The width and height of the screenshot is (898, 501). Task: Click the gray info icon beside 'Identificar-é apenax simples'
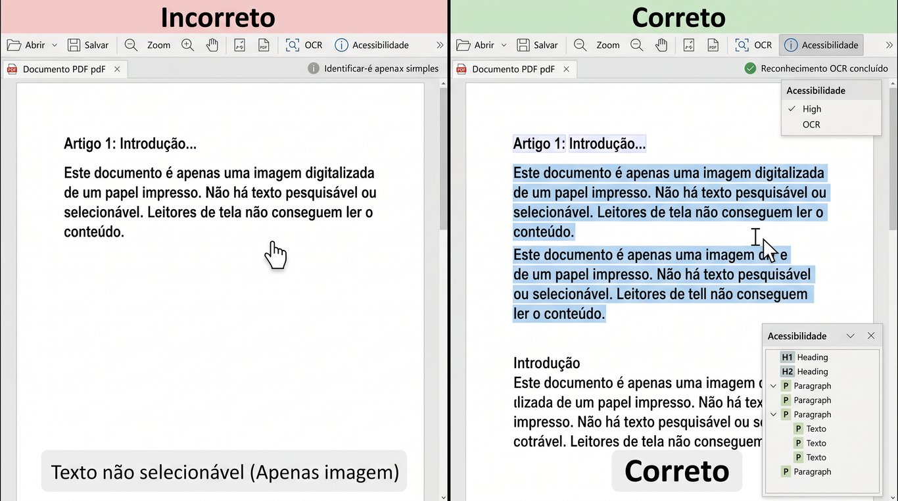click(x=314, y=68)
